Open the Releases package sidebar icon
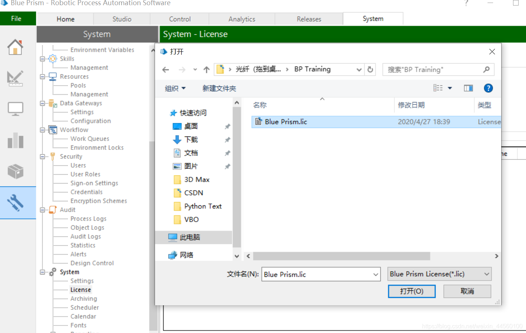The height and width of the screenshot is (333, 526). point(15,171)
